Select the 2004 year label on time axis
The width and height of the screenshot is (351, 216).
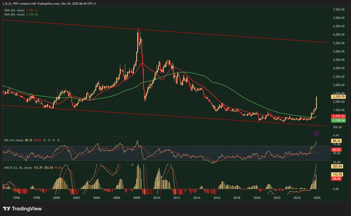click(97, 198)
